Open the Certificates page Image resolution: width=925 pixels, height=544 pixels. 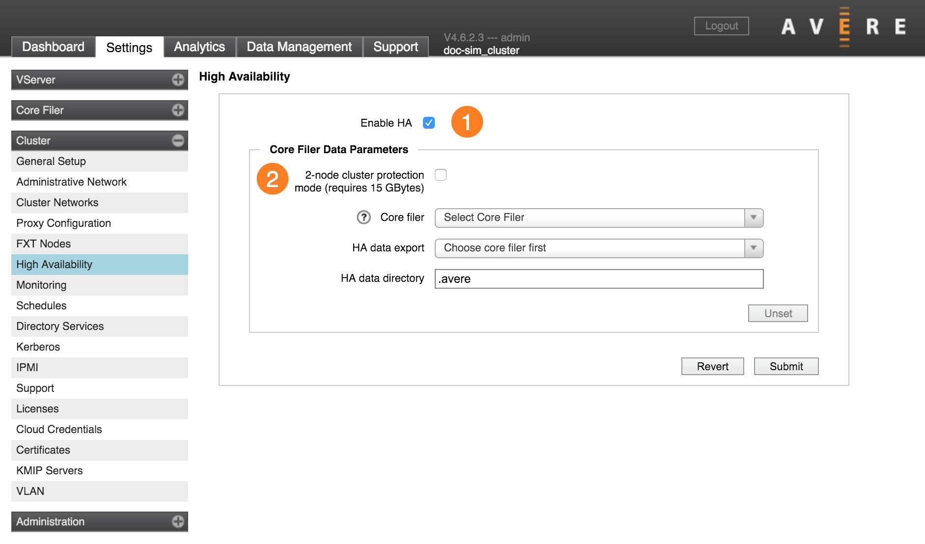pyautogui.click(x=100, y=450)
